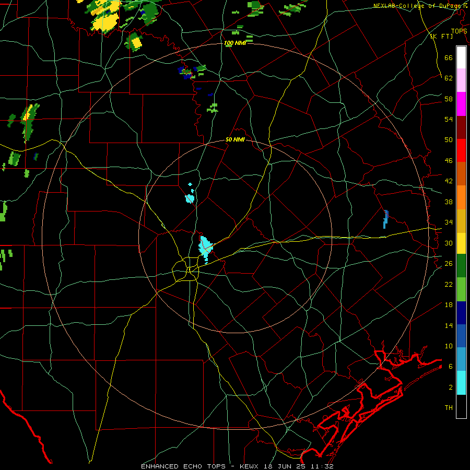Image resolution: width=470 pixels, height=470 pixels.
Task: Click the '[K FT]' units label
Action: pyautogui.click(x=441, y=36)
